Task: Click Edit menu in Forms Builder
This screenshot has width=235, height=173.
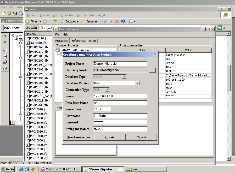Action: pos(11,7)
